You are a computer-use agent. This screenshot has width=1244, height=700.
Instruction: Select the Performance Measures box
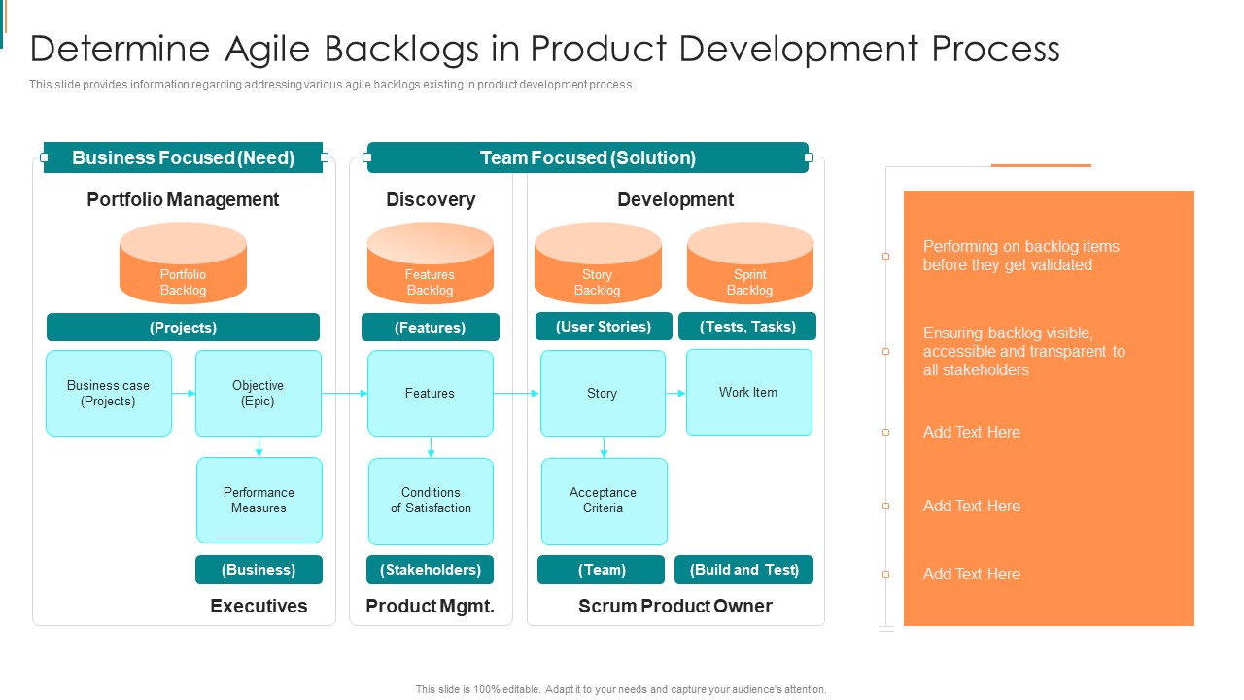pos(259,500)
